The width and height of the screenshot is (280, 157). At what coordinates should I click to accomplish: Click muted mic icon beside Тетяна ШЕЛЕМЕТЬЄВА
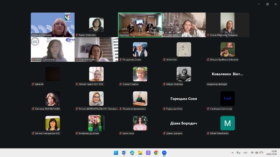coord(77,109)
